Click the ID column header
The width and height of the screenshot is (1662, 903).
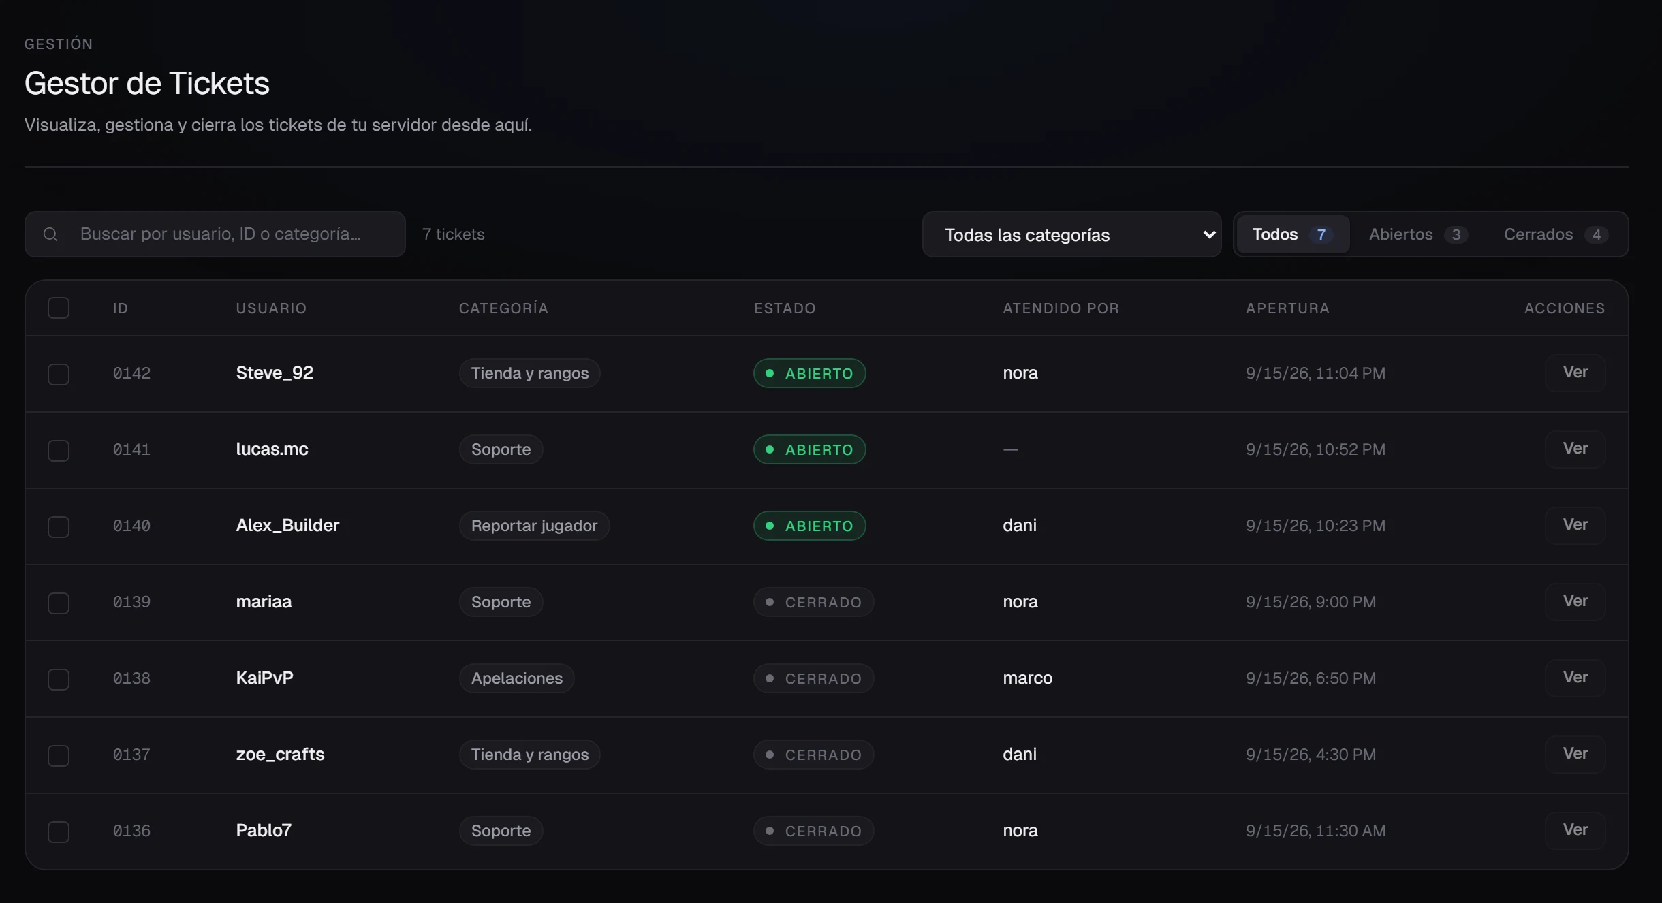pos(121,308)
